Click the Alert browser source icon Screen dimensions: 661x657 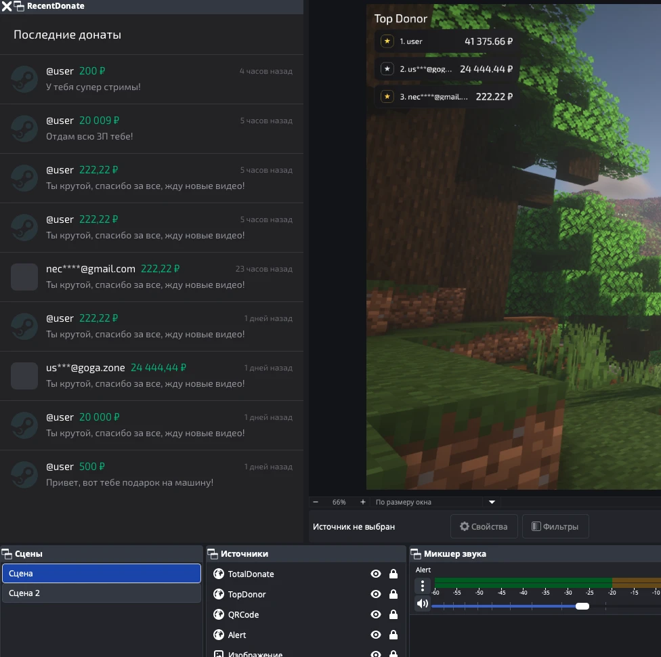[x=218, y=635]
